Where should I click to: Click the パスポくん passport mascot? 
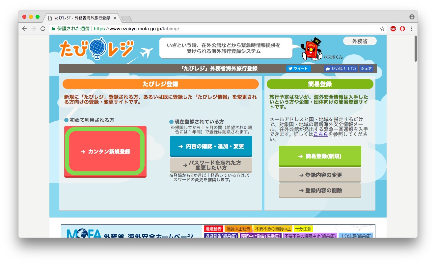pyautogui.click(x=312, y=49)
